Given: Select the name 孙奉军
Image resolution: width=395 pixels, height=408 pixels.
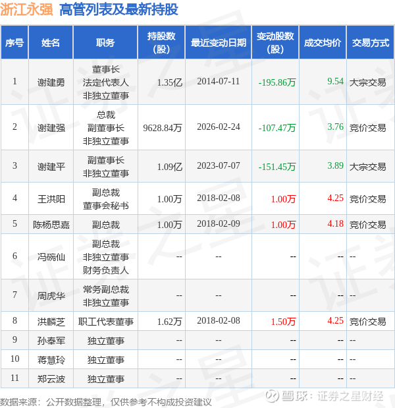Looking at the screenshot, I should point(51,341).
